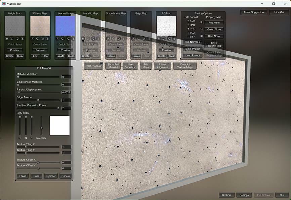Click the P button under AO Map
The image size is (291, 200).
[x=159, y=39]
